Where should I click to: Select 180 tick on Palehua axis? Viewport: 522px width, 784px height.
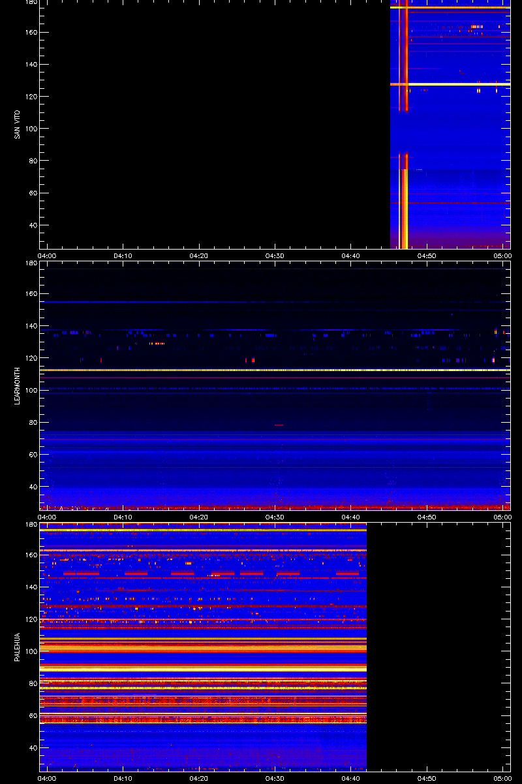[x=31, y=525]
